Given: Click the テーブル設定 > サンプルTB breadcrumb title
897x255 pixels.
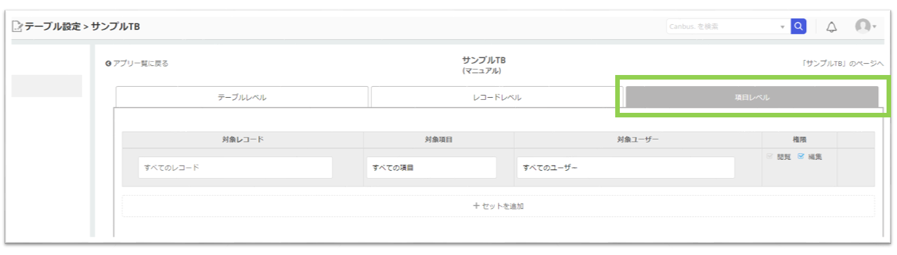Looking at the screenshot, I should (x=82, y=27).
